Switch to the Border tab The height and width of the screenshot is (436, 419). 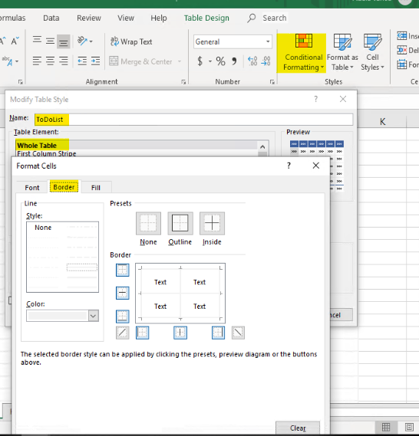point(64,187)
